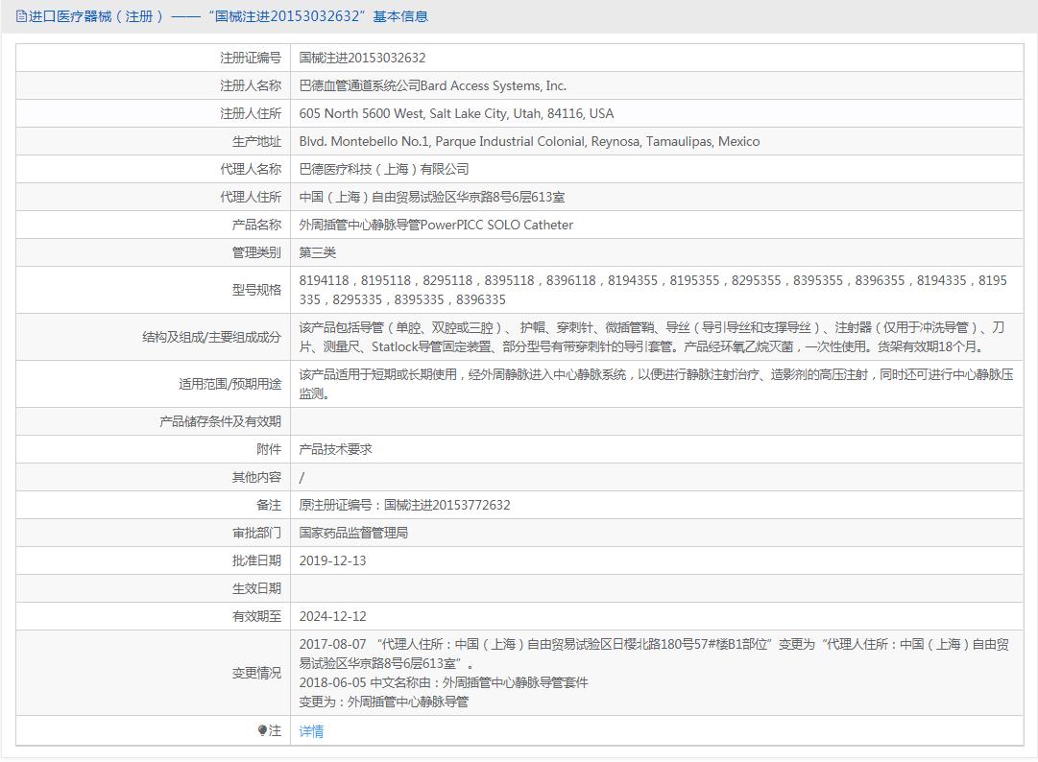Click the 批准日期 label
1038x762 pixels.
click(x=256, y=560)
